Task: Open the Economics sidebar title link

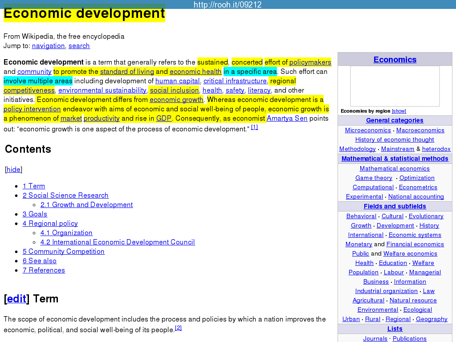Action: [x=395, y=60]
